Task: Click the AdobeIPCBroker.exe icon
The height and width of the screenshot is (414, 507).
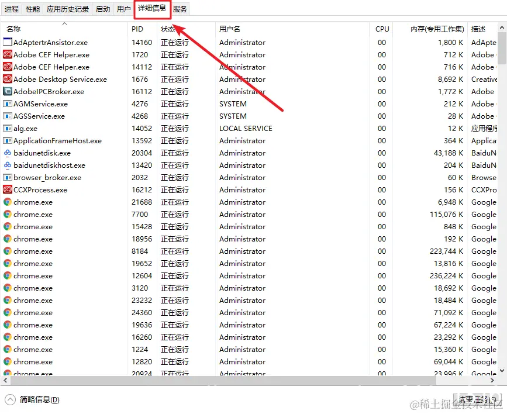Action: click(x=8, y=91)
